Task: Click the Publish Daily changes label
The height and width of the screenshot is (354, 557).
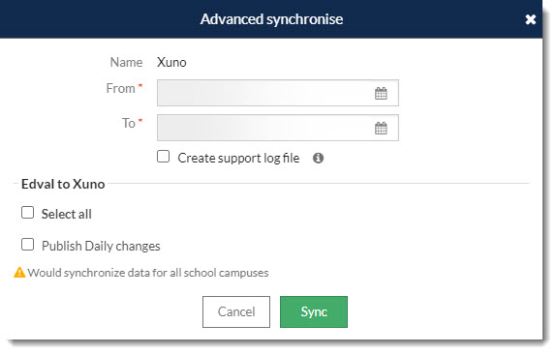Action: coord(101,246)
